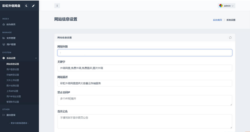Open theme color brush icon
Image resolution: width=250 pixels, height=132 pixels.
pos(33,6)
